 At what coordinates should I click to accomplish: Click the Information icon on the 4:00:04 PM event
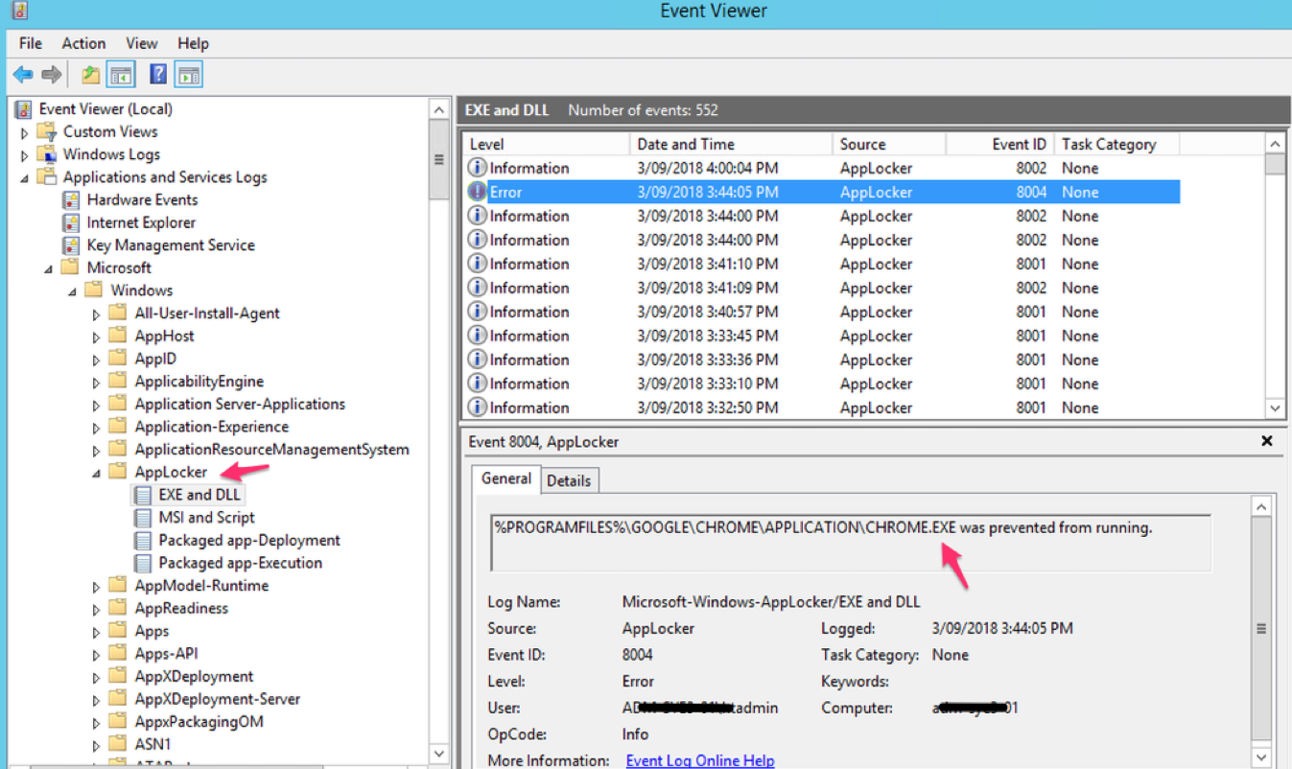[477, 167]
